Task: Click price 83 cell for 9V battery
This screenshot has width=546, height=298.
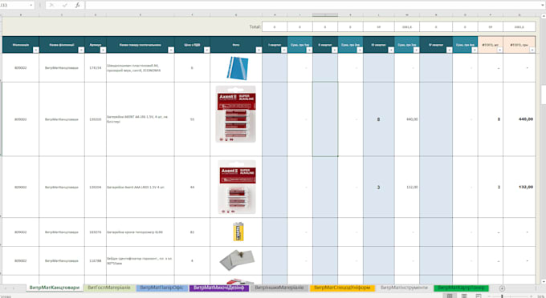Action: [x=192, y=232]
